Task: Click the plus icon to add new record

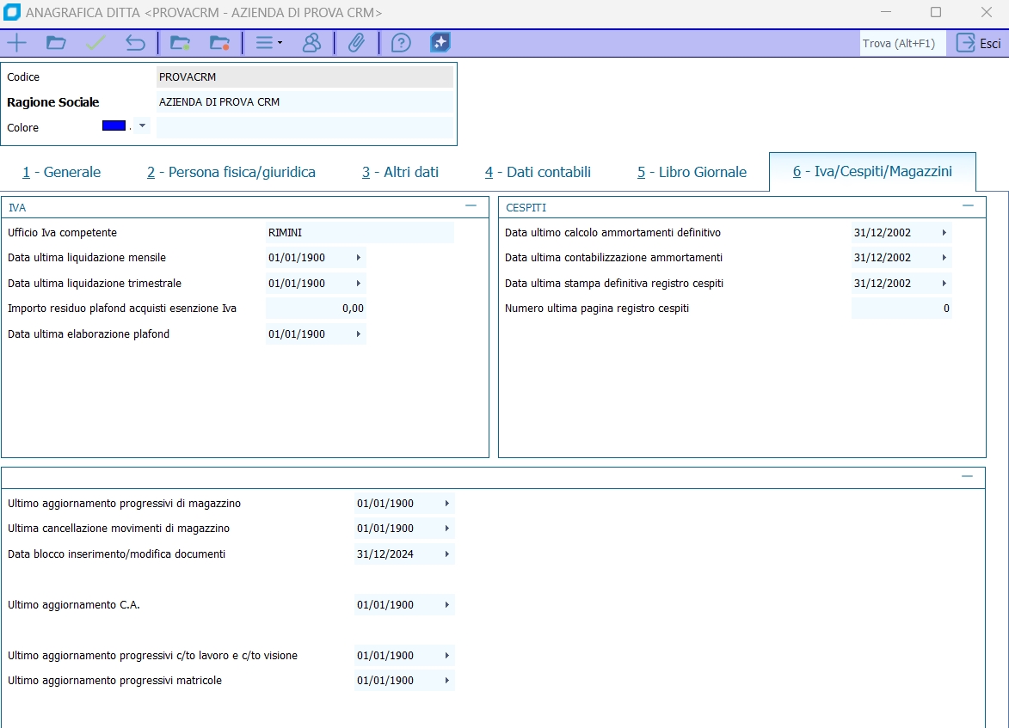Action: tap(16, 43)
